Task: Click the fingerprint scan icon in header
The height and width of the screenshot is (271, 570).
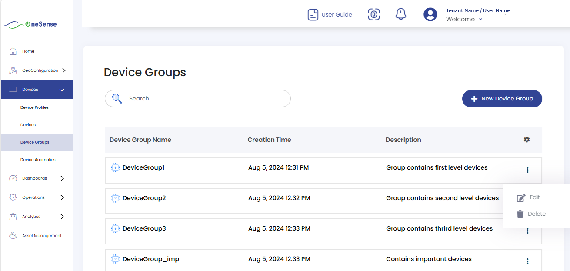Action: [373, 14]
